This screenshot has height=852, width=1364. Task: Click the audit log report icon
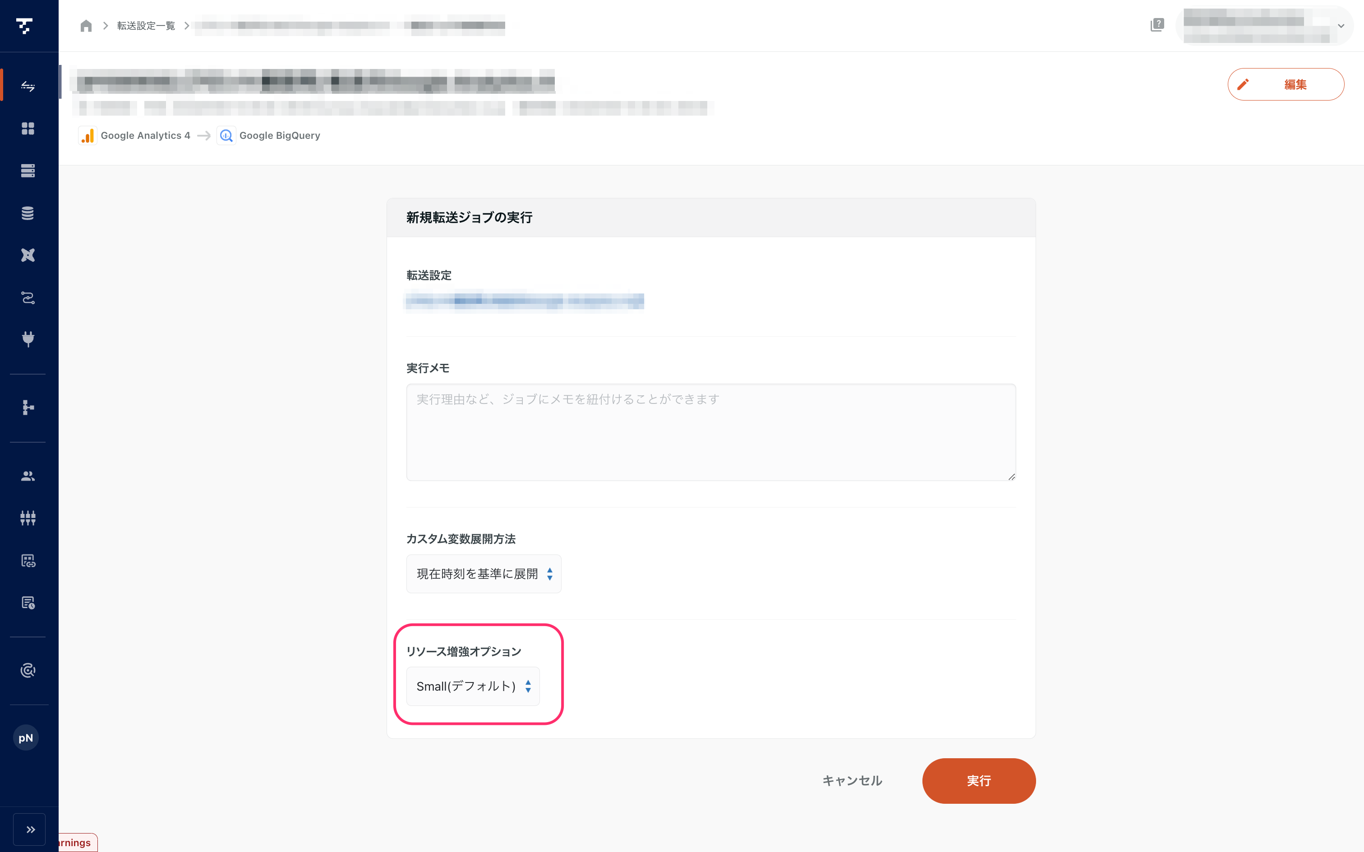28,603
